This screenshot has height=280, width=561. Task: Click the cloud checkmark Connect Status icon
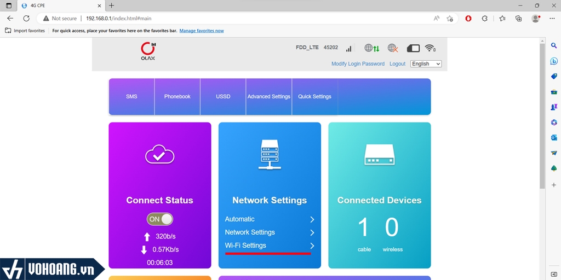tap(159, 156)
